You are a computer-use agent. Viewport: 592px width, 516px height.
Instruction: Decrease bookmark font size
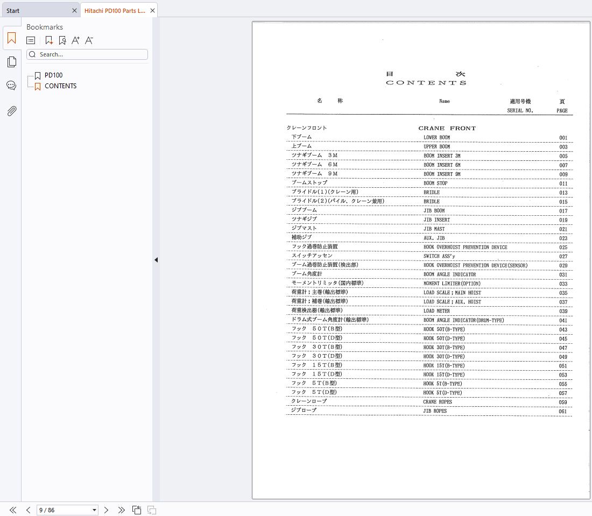coord(89,40)
